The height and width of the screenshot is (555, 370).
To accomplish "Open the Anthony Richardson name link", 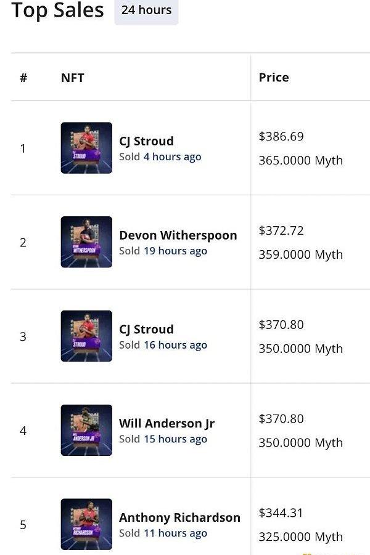I will pyautogui.click(x=179, y=517).
